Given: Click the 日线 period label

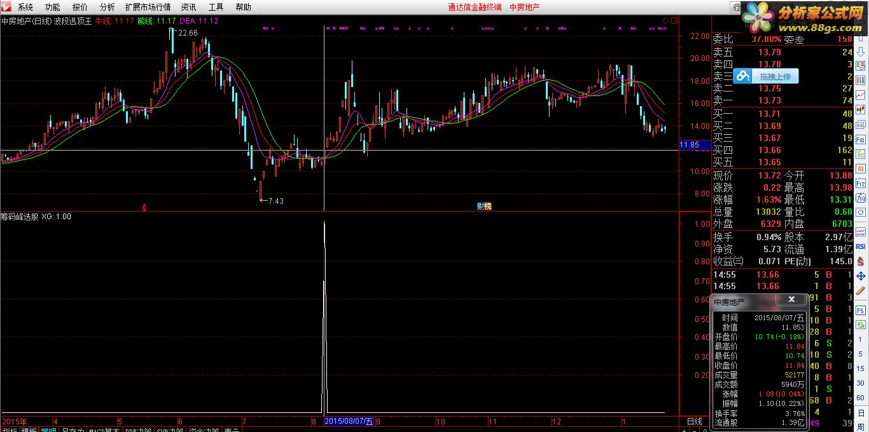Looking at the screenshot, I should tap(694, 421).
